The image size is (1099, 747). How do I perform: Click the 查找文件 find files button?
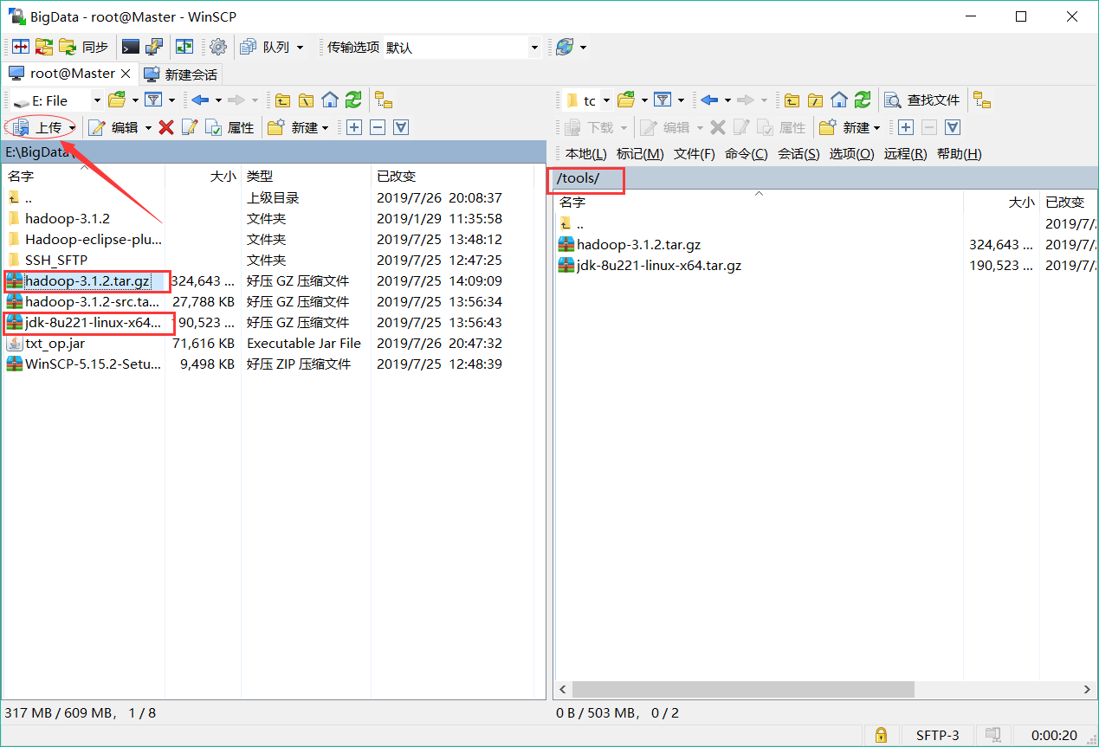point(922,100)
